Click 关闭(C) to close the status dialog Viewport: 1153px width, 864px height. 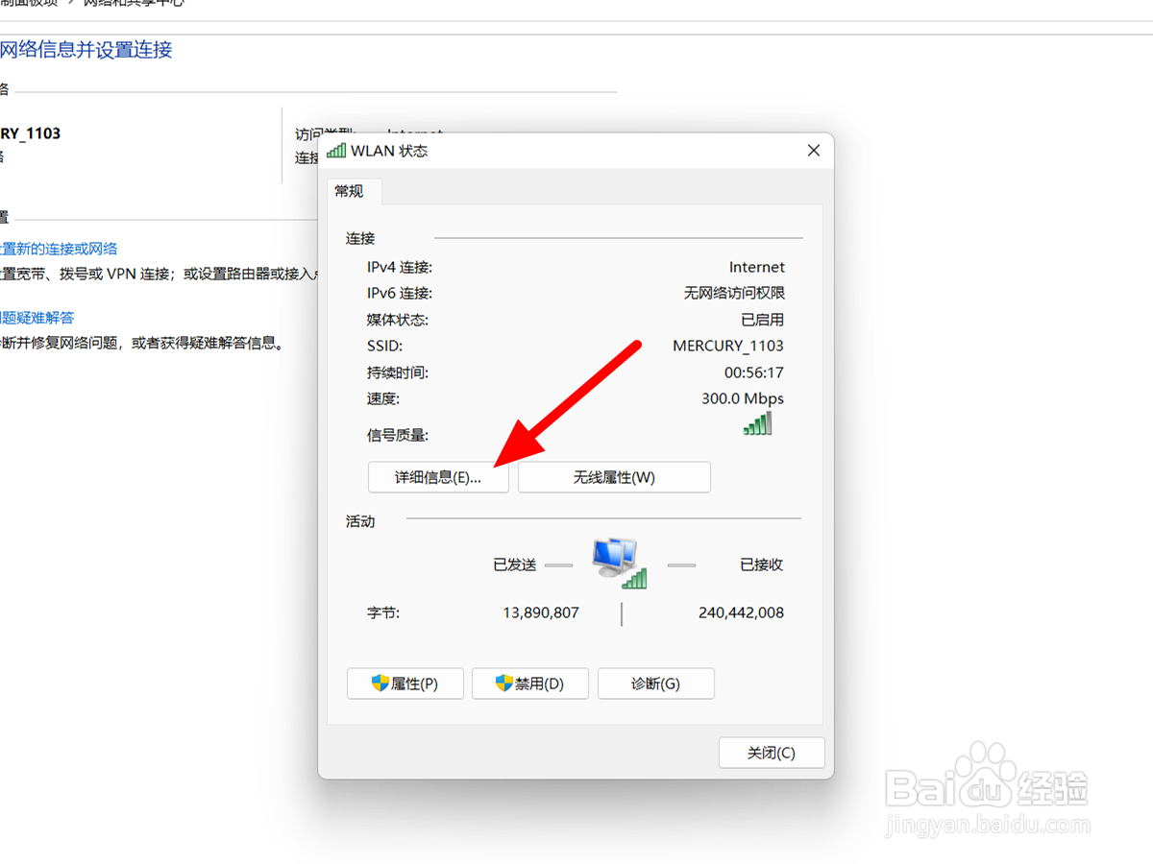point(772,752)
